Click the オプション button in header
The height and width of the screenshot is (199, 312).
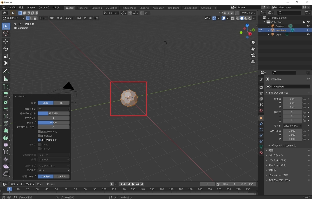coord(248,13)
